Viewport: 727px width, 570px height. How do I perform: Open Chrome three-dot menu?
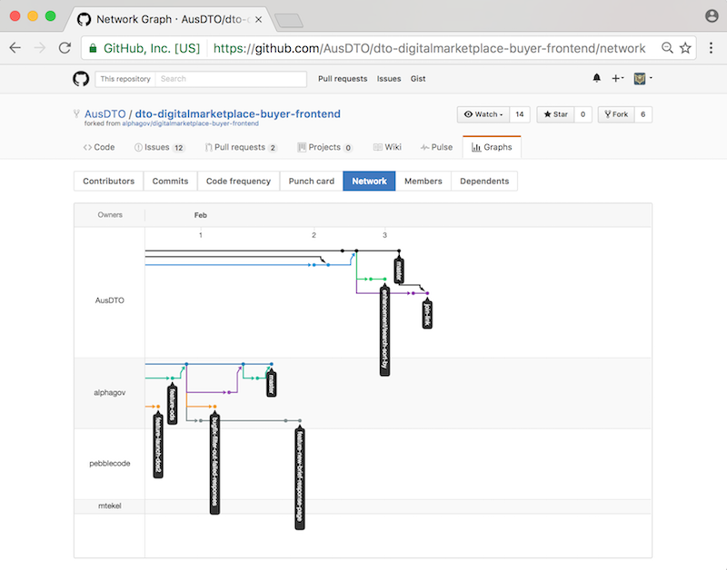pos(711,48)
